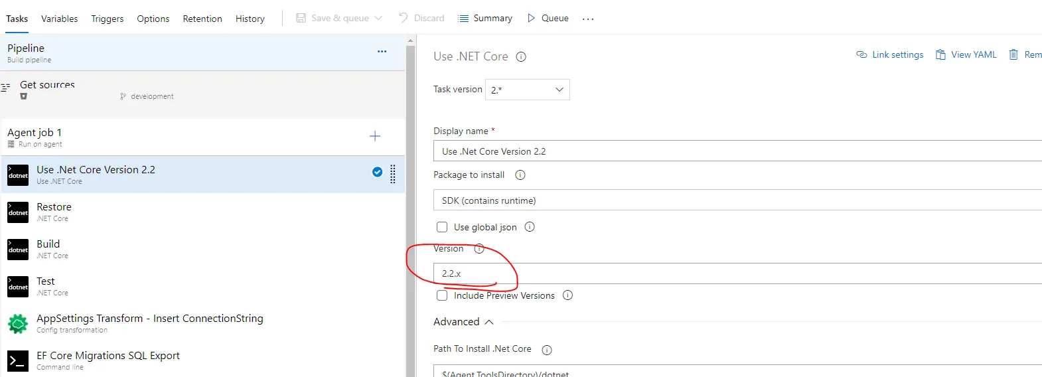Enable the Use global json checkbox

pyautogui.click(x=442, y=227)
